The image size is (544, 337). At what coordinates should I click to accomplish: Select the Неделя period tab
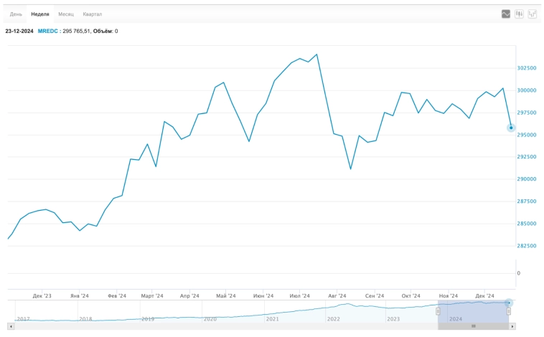click(40, 14)
